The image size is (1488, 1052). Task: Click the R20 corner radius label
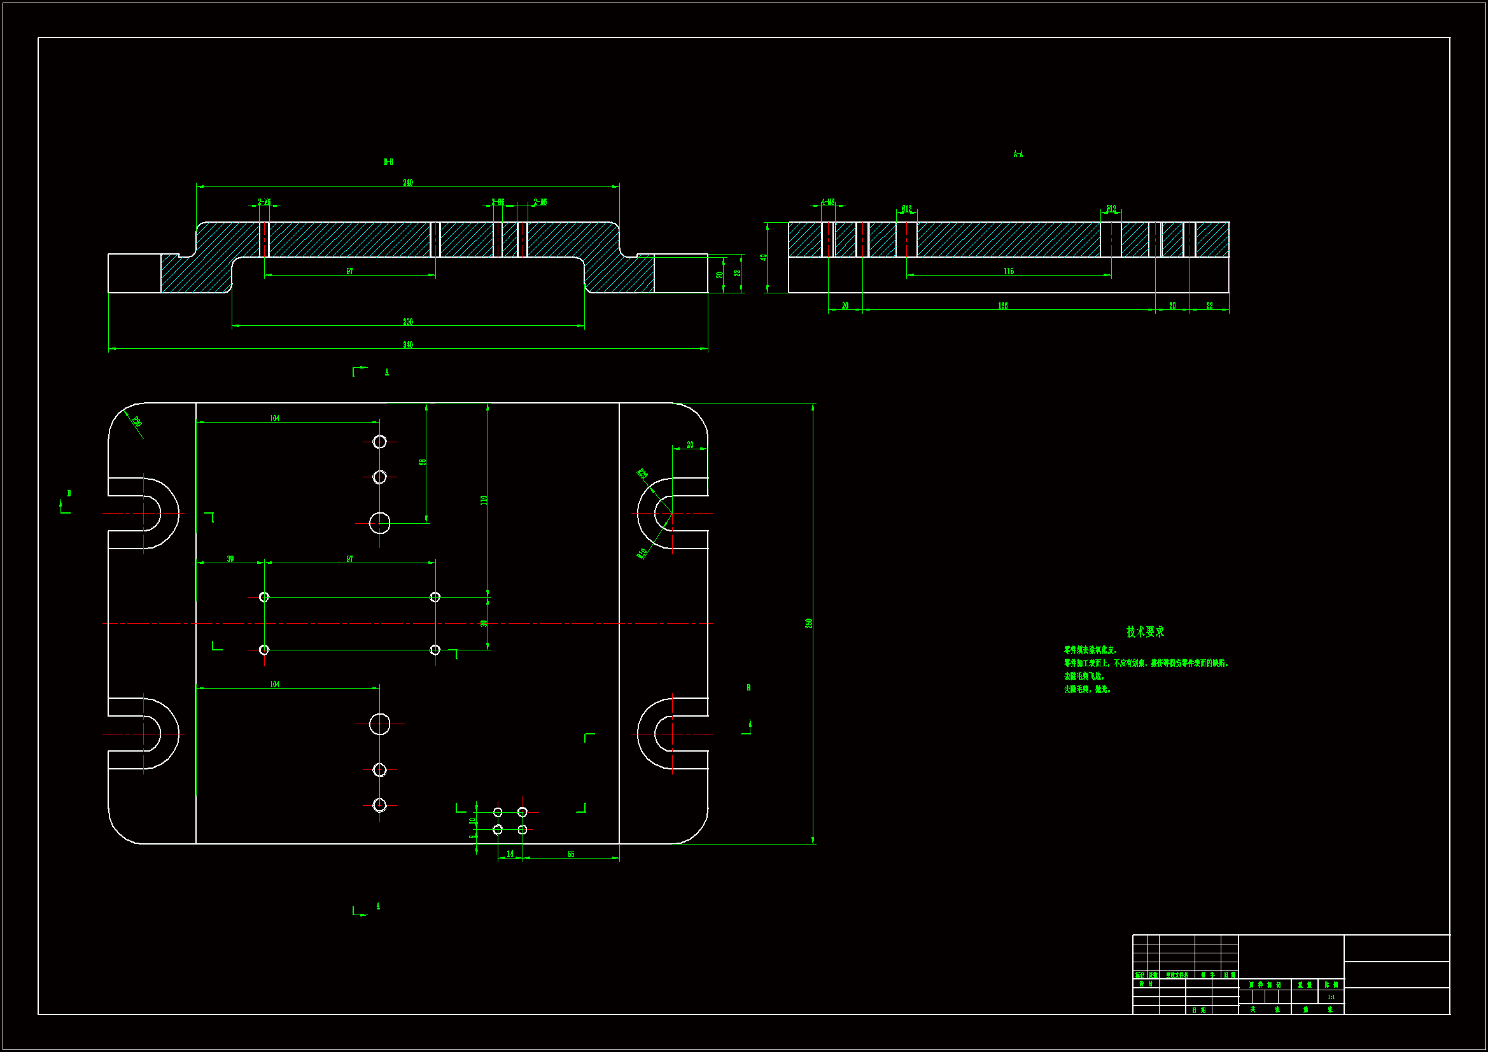coord(137,422)
